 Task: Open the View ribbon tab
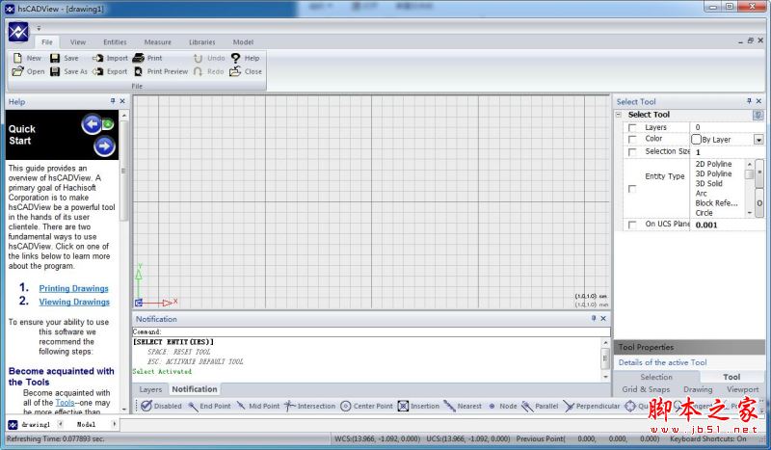click(x=78, y=42)
